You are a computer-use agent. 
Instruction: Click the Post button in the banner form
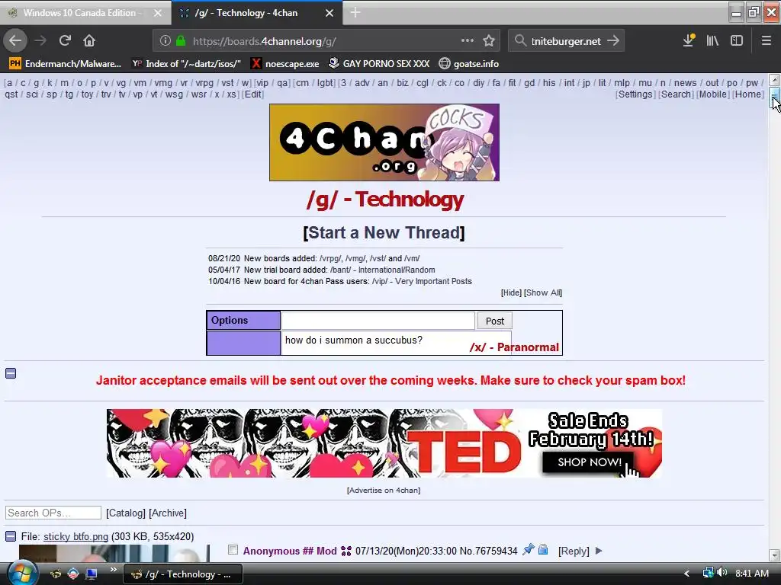494,321
